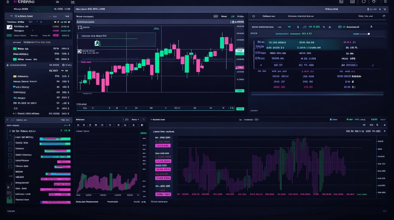Viewport: 394px width, 220px height.
Task: Click the white chart icon in the watchlist panel
Action: pos(9,27)
